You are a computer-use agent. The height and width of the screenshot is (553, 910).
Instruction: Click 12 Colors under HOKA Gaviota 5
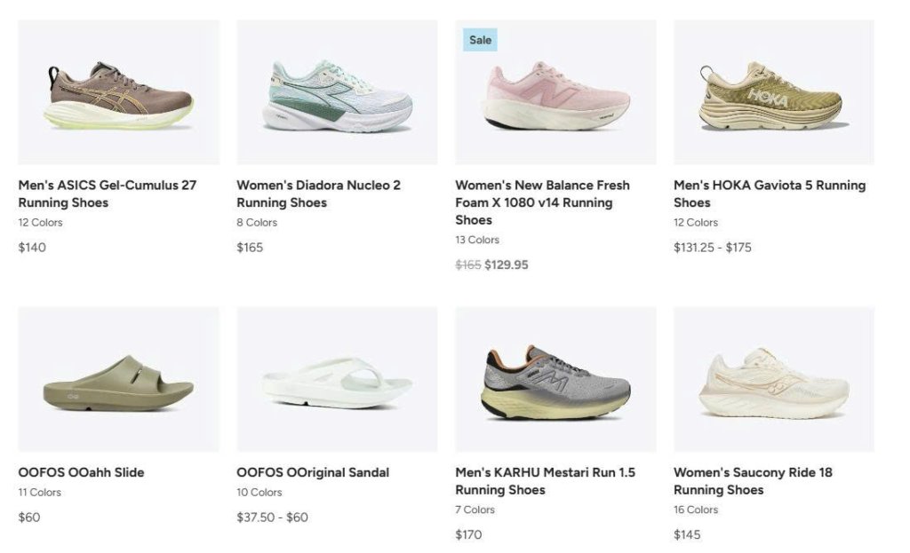pos(696,222)
